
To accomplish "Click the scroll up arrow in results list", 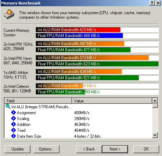I will click(x=155, y=101).
